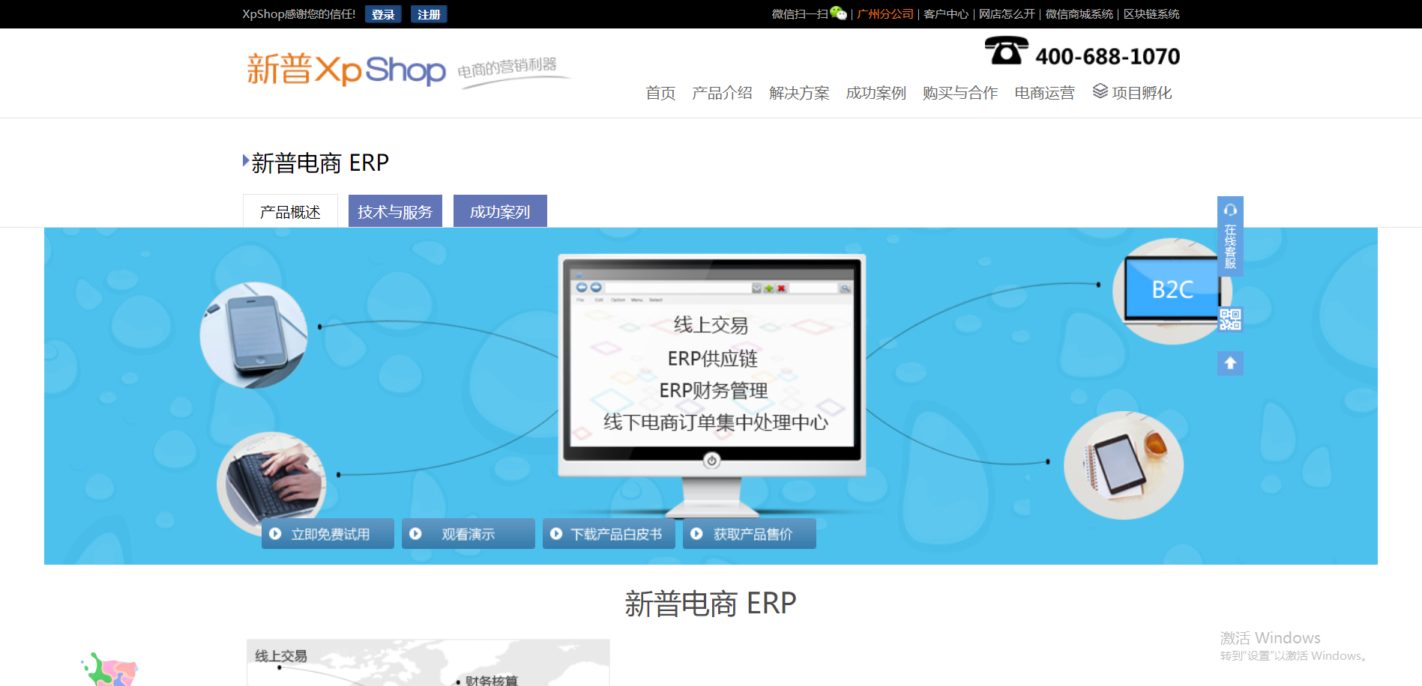Click the telephone icon beside 400-688-1070
This screenshot has width=1422, height=686.
point(1005,52)
